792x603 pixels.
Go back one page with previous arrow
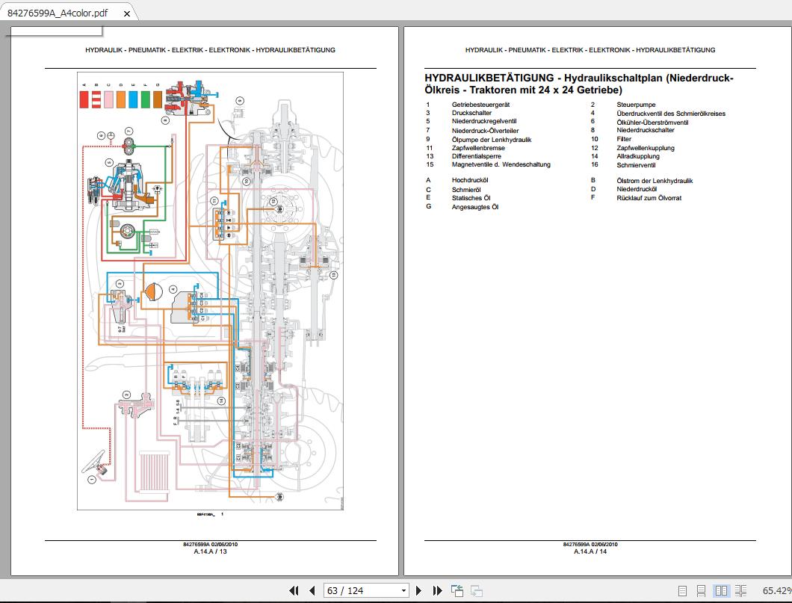coord(312,590)
